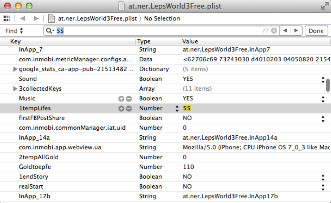331x203 pixels.
Task: Toggle firstFBPostShare boolean value
Action: (x=323, y=118)
